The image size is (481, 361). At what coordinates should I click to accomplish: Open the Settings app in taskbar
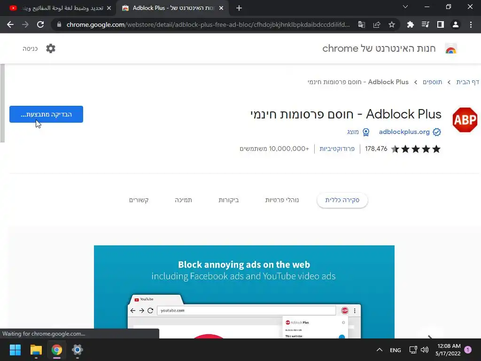pyautogui.click(x=78, y=350)
